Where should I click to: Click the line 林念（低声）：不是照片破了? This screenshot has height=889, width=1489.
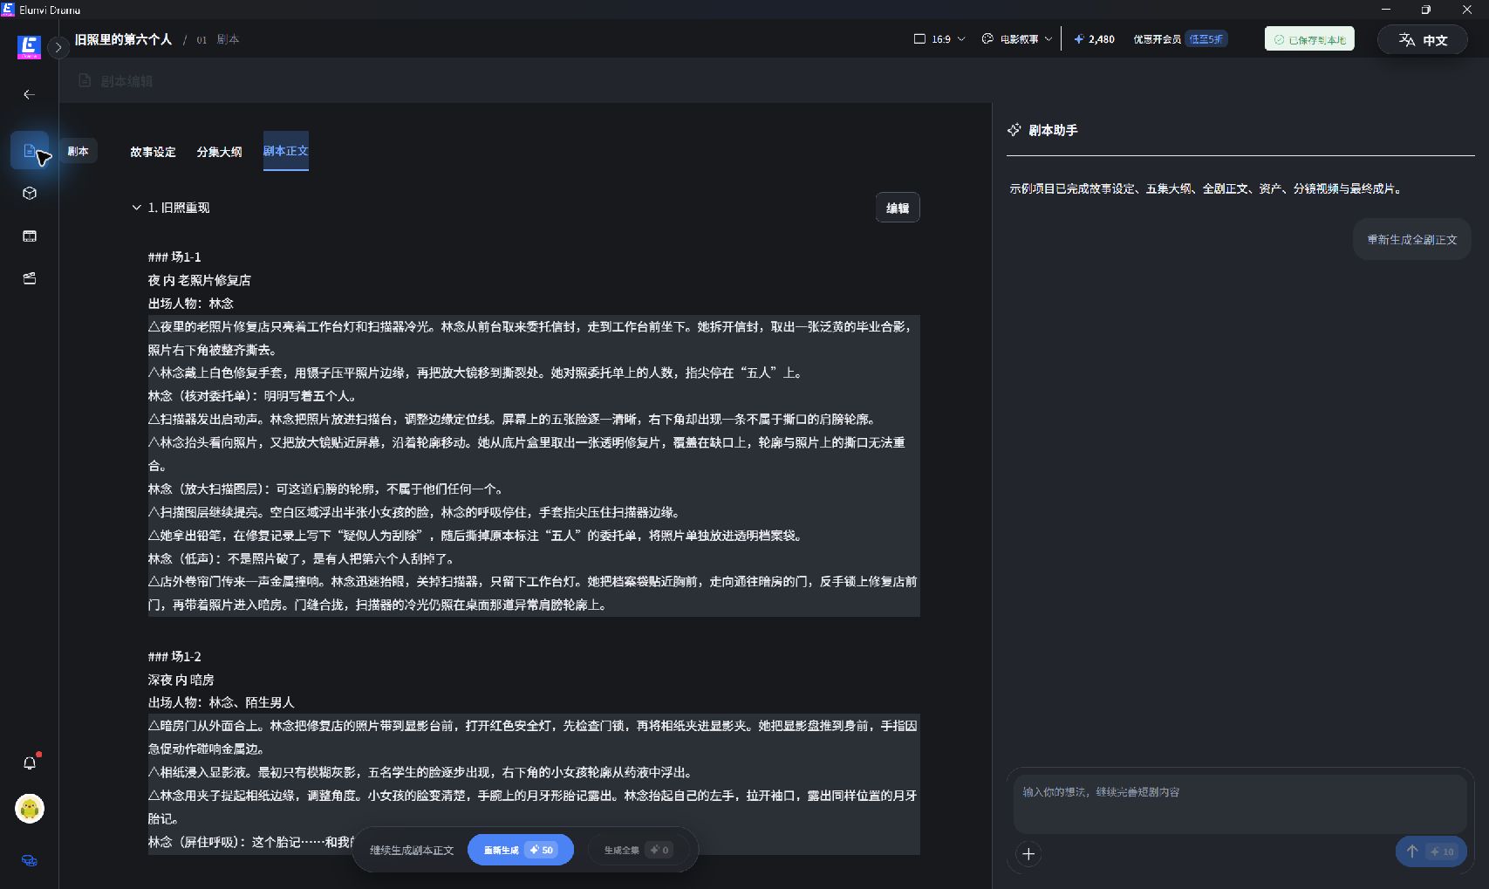(x=301, y=559)
